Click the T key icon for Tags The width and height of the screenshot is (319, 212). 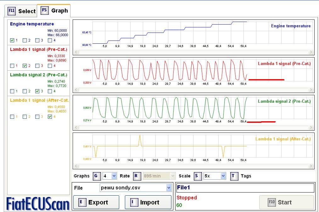click(234, 176)
